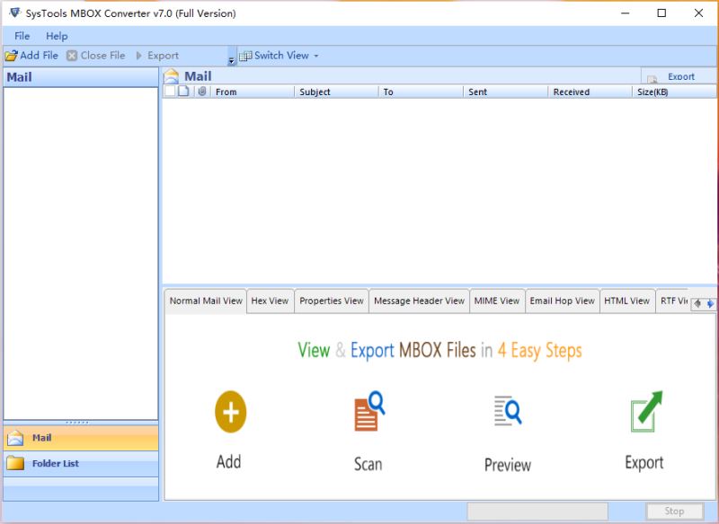
Task: Click the Export toolbar button
Action: [157, 56]
